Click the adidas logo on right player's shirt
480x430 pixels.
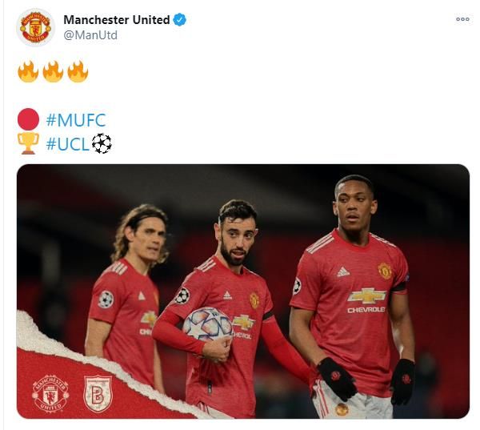(x=343, y=272)
